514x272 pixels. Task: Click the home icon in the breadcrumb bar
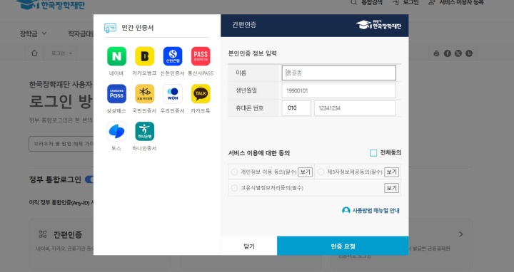click(x=34, y=53)
